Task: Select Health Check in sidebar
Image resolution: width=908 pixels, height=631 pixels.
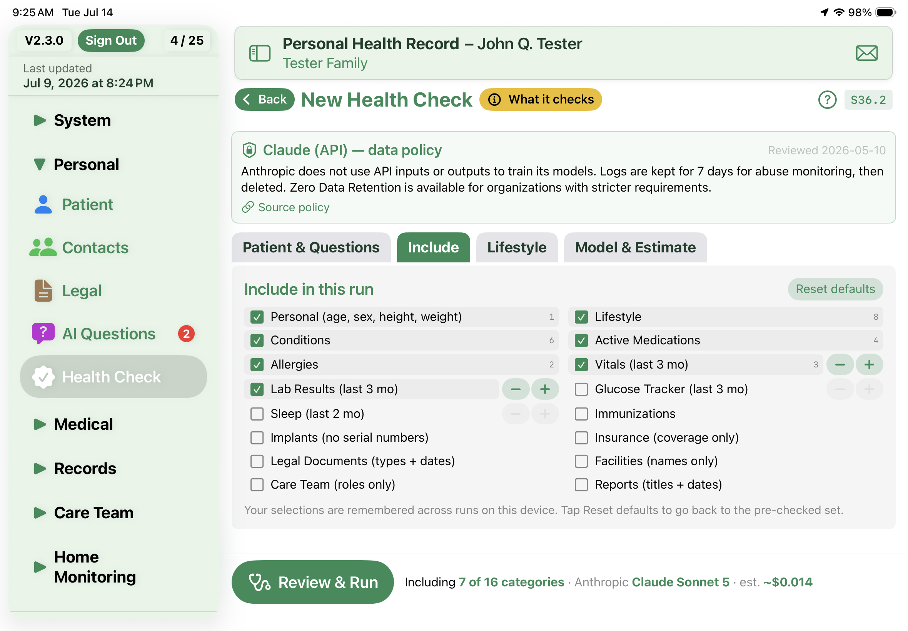Action: coord(113,377)
